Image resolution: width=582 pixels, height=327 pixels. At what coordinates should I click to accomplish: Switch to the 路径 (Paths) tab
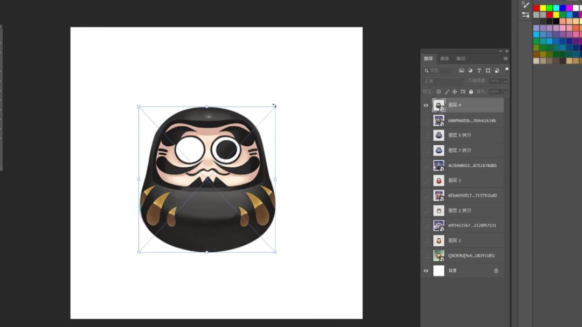[461, 59]
